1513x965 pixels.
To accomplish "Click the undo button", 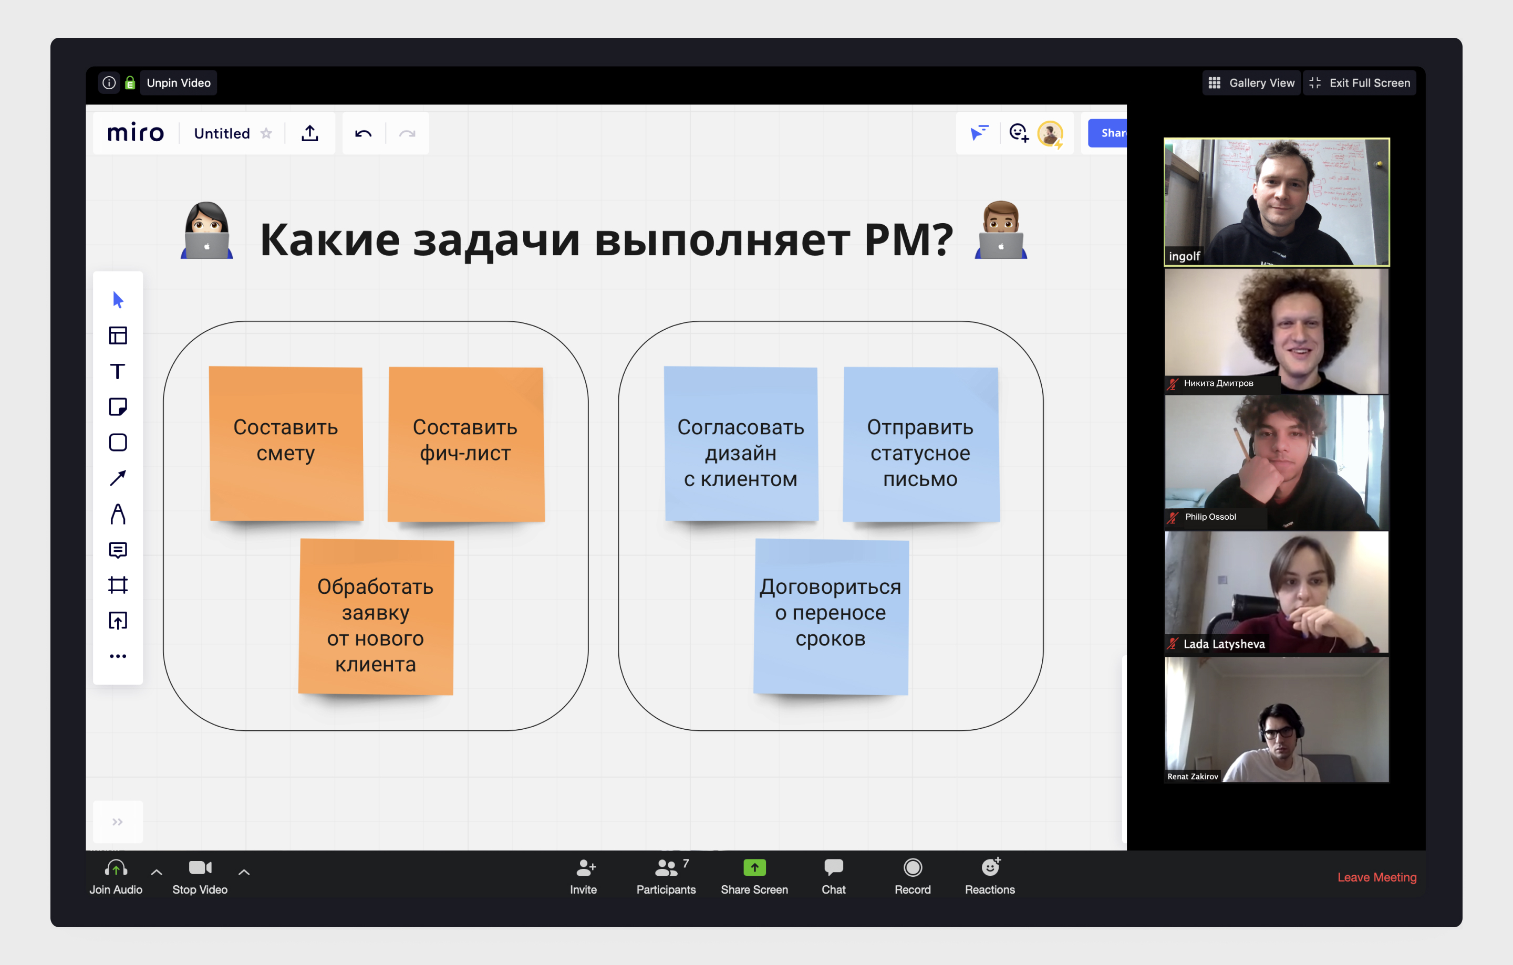I will (x=364, y=133).
